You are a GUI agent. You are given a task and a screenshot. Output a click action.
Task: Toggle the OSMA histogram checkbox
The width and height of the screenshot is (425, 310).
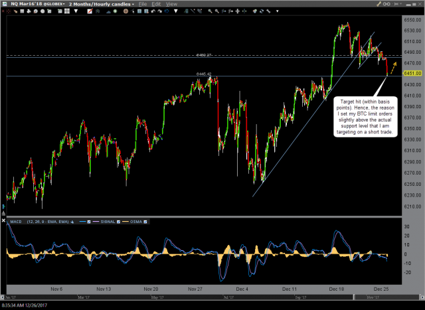[x=145, y=222]
